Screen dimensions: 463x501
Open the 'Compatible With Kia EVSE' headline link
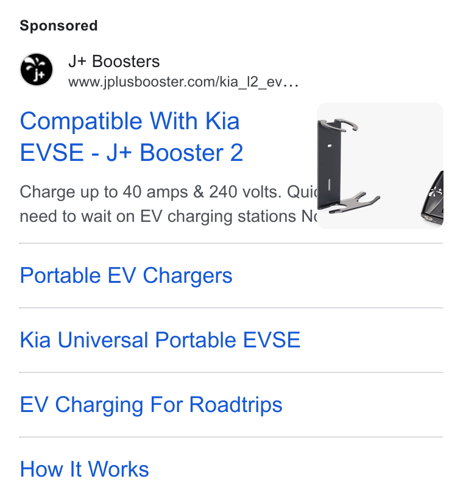(x=132, y=137)
